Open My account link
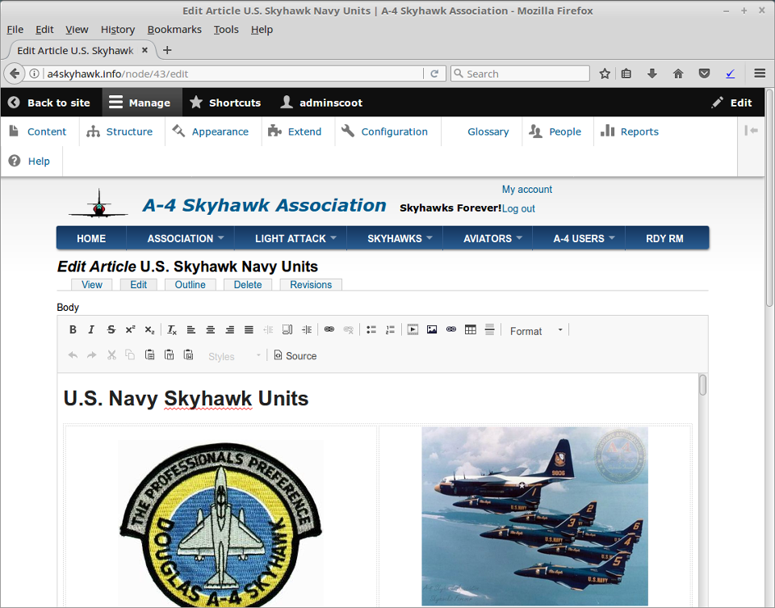Image resolution: width=775 pixels, height=608 pixels. point(527,189)
